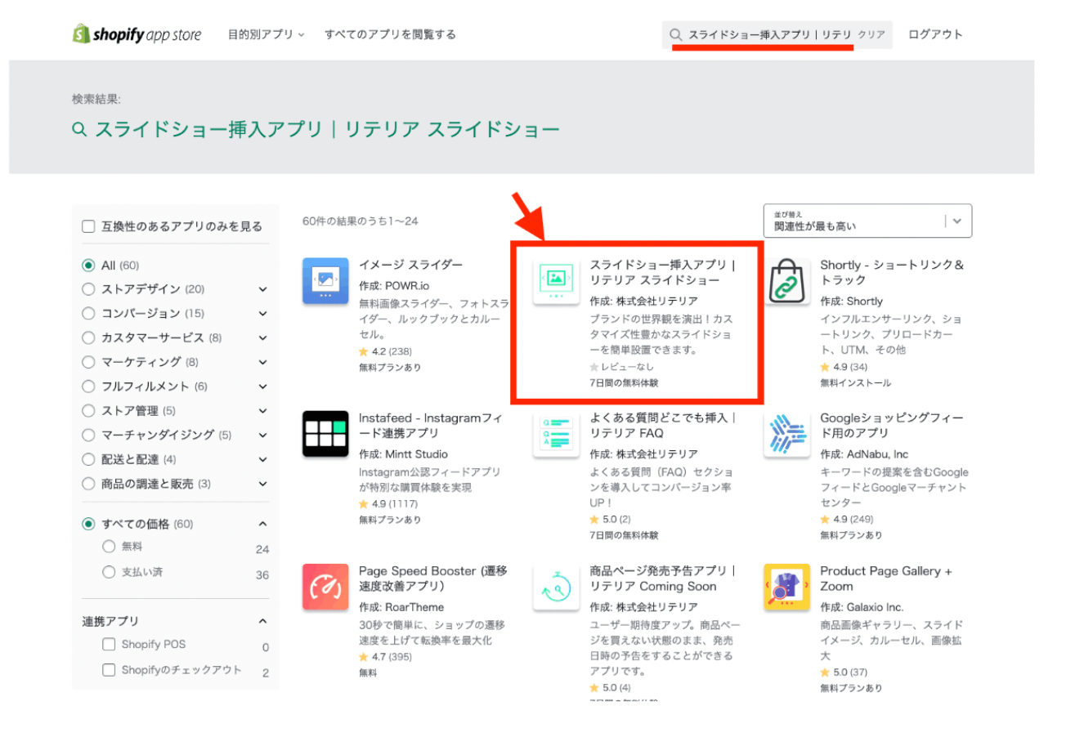Open the Product Page Gallery + Zoom icon
Screen dimensions: 1084x746
[786, 587]
